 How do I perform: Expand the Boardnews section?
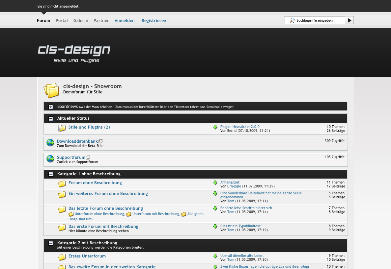click(51, 107)
